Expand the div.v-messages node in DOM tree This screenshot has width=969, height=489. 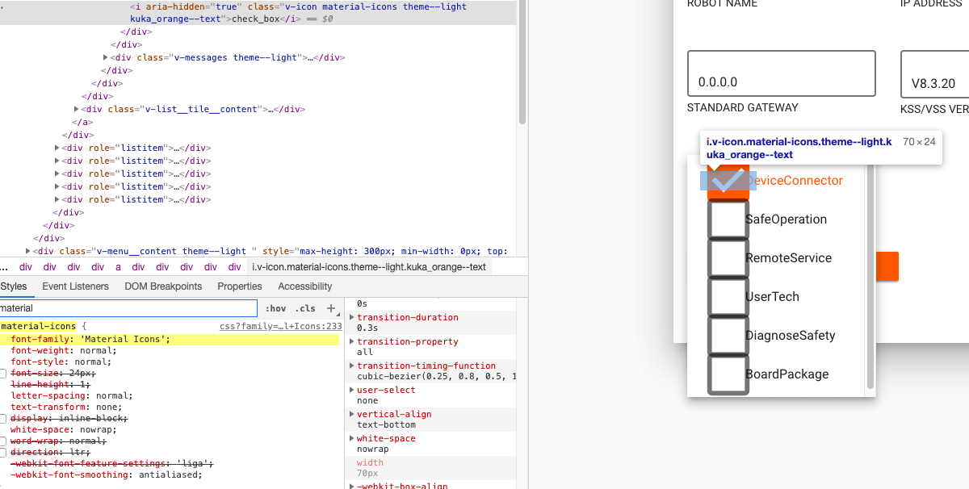tap(104, 57)
